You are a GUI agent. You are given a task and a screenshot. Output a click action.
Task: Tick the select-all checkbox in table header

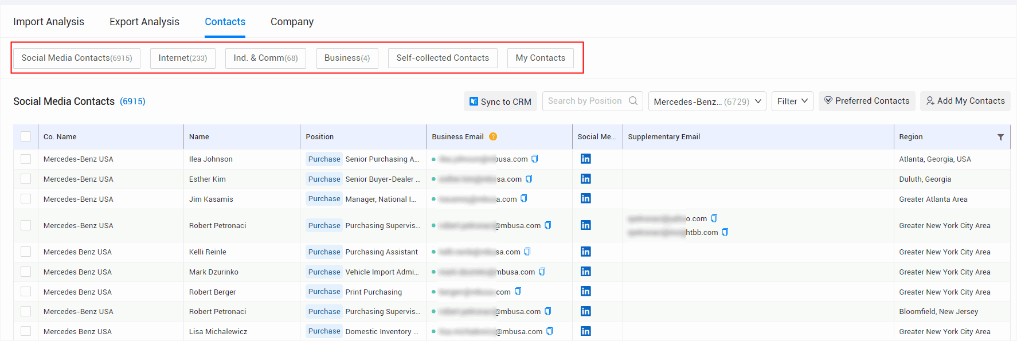(26, 136)
